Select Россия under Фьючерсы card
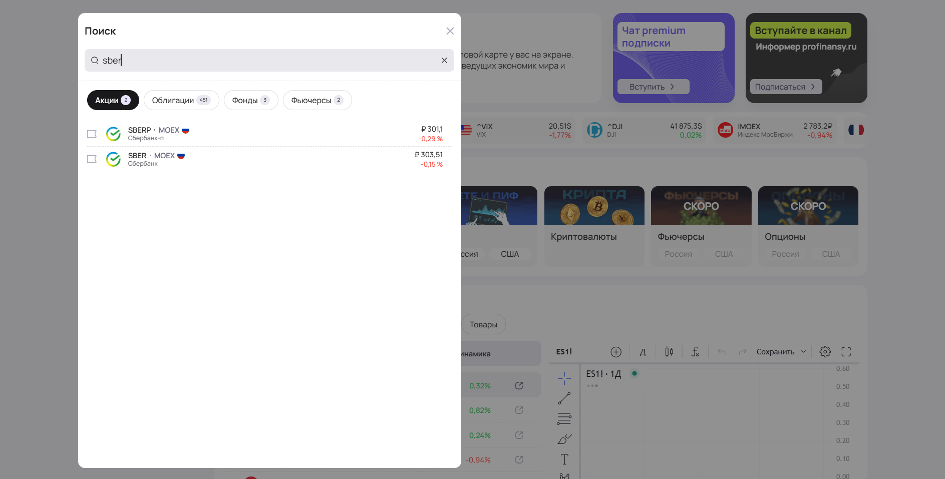The height and width of the screenshot is (479, 945). point(678,254)
